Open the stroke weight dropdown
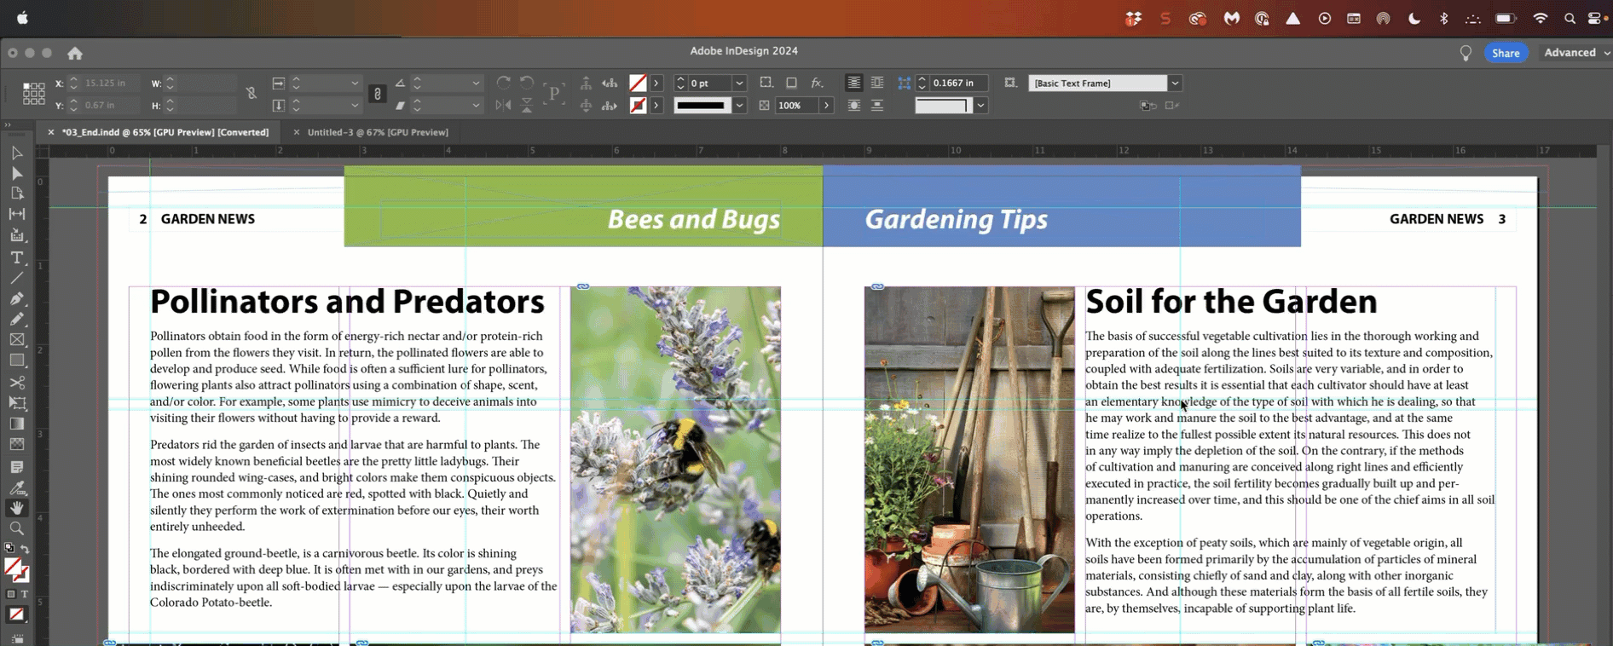The height and width of the screenshot is (646, 1613). (x=739, y=83)
